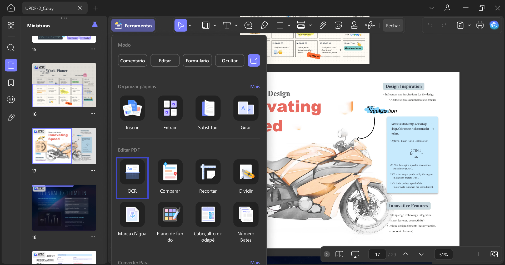Expand the shape rectangle dropdown arrow
Screen dimensions: 505x265
coord(289,26)
